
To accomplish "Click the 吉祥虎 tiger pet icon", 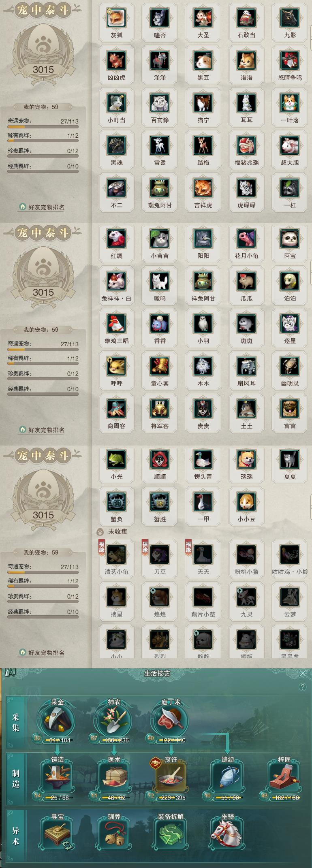I will pos(203,188).
